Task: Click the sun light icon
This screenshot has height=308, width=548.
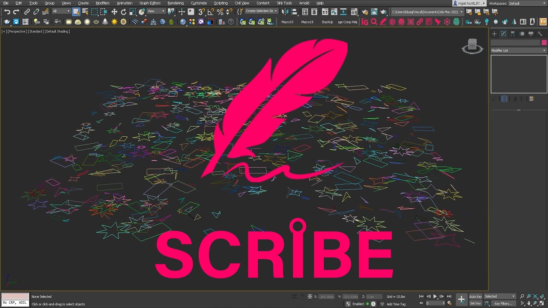Action: pos(496,22)
